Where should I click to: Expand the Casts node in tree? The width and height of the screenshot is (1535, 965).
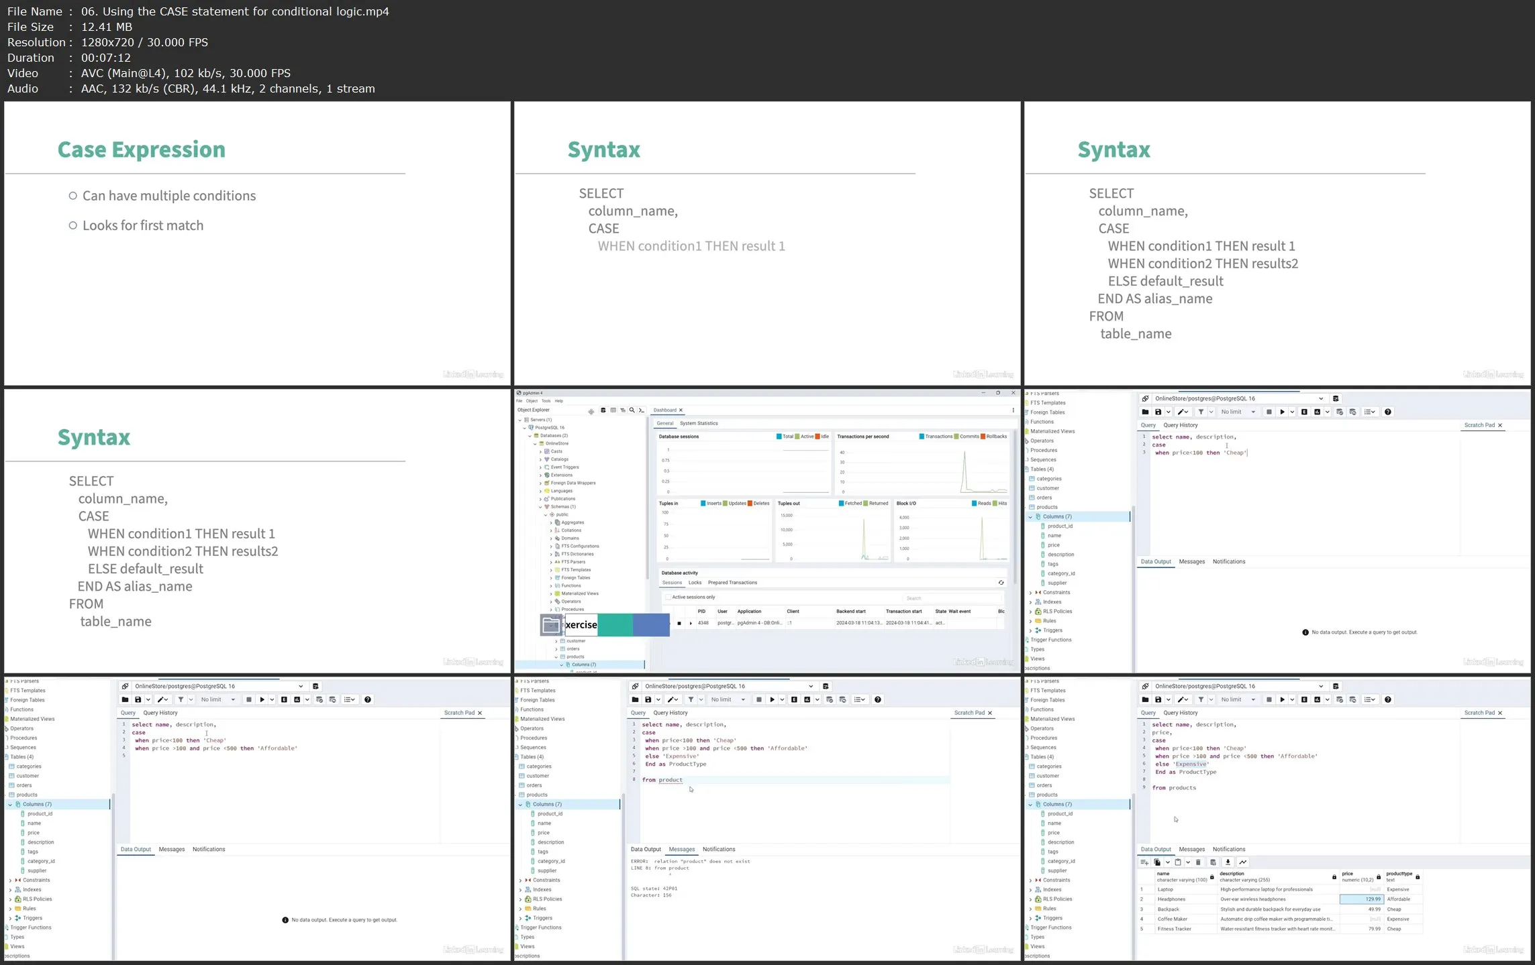[x=540, y=451]
